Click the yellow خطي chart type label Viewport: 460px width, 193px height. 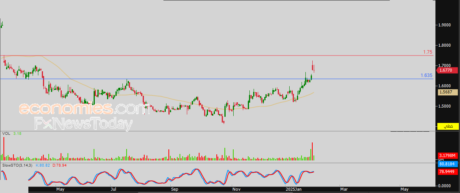pyautogui.click(x=448, y=126)
